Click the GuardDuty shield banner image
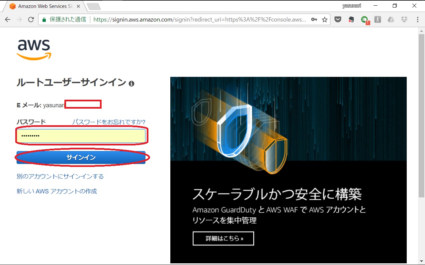425x265 pixels. (288, 170)
